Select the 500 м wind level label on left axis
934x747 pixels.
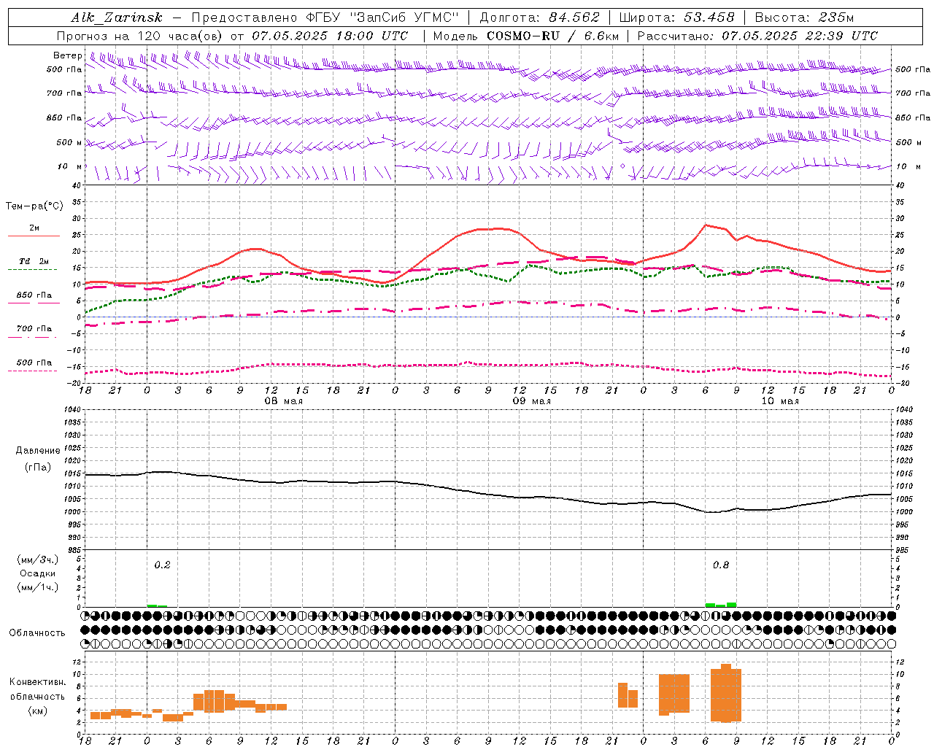[x=69, y=142]
